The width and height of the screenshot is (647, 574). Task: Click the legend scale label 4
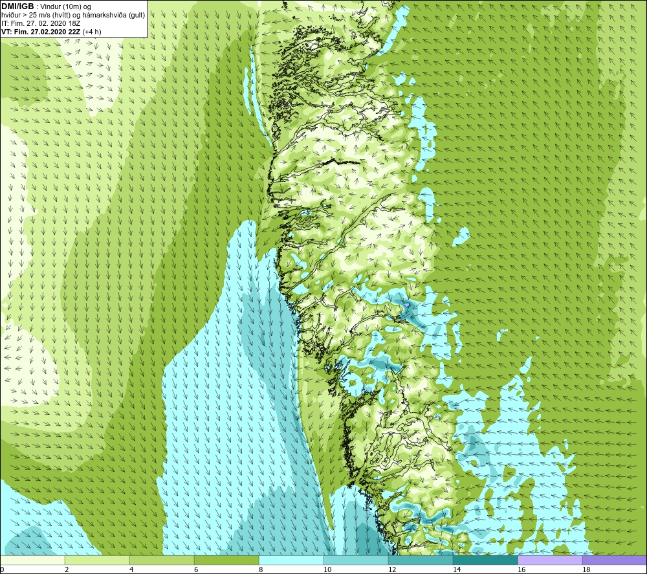(x=131, y=570)
